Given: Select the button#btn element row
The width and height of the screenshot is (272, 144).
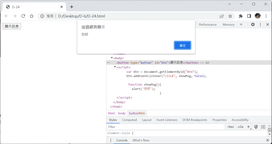Looking at the screenshot, I should [x=189, y=63].
